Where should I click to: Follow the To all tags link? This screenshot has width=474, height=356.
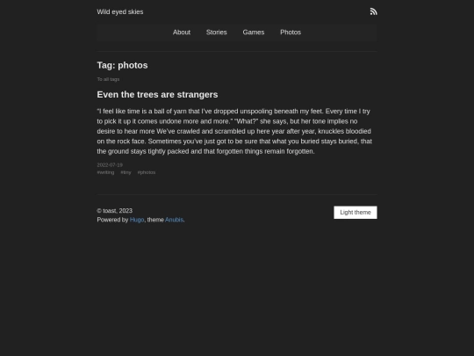tap(108, 79)
